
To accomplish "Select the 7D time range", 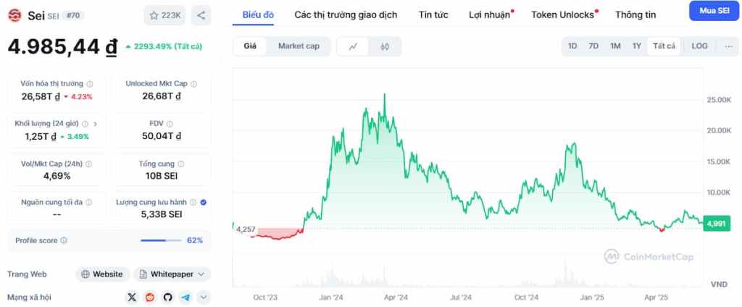I will coord(593,46).
